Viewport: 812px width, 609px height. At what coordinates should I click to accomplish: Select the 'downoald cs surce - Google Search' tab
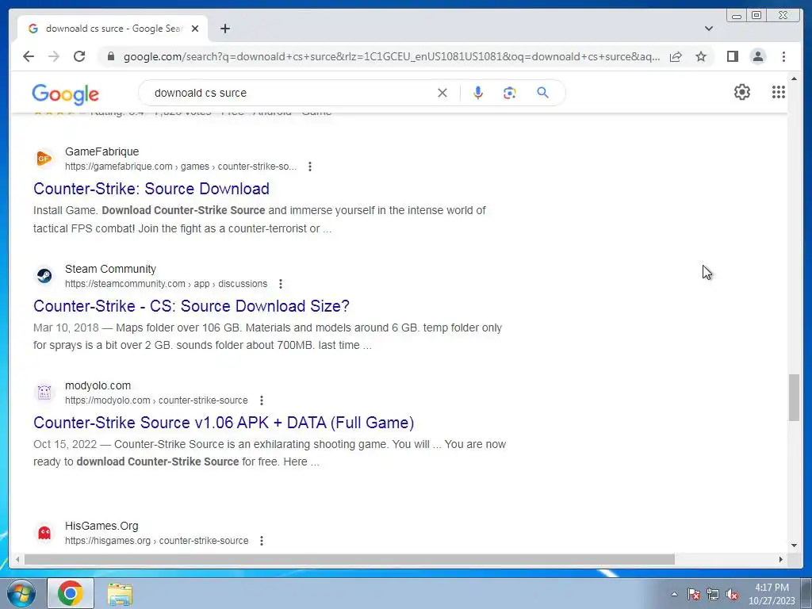point(113,29)
